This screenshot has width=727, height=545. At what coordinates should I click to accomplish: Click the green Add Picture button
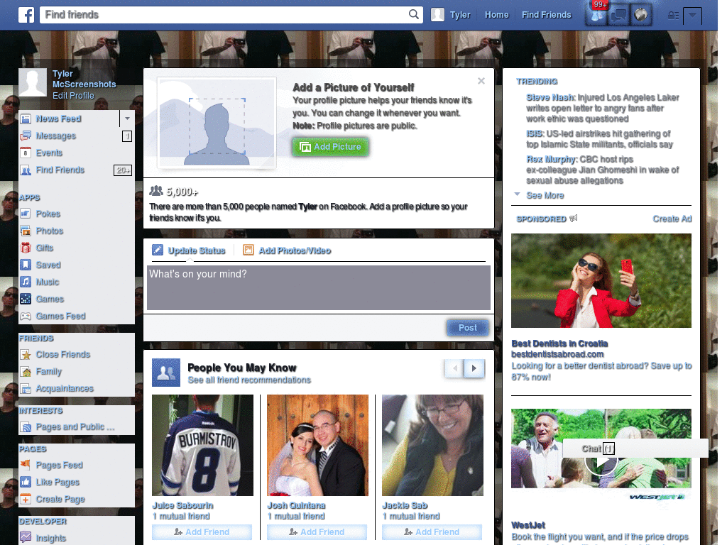pos(331,147)
